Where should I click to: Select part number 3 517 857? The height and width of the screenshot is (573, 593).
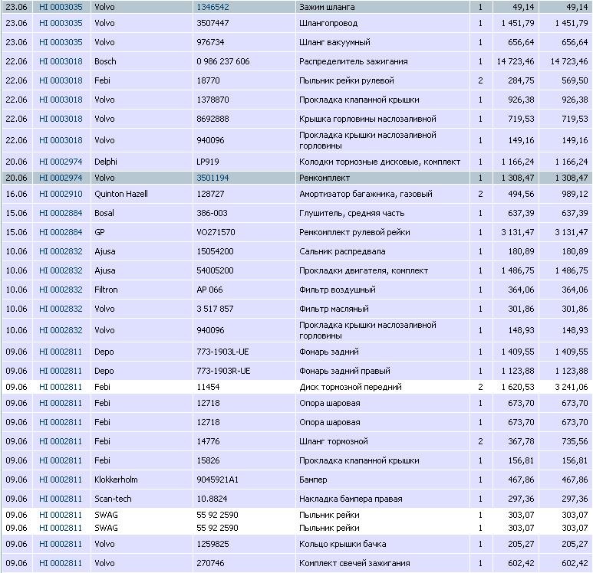tap(215, 309)
